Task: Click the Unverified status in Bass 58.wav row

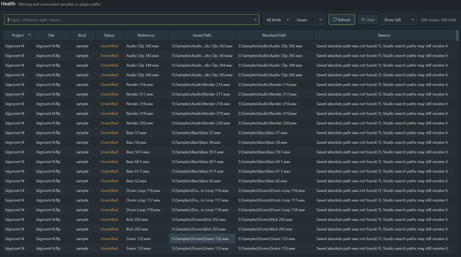Action: (x=109, y=142)
